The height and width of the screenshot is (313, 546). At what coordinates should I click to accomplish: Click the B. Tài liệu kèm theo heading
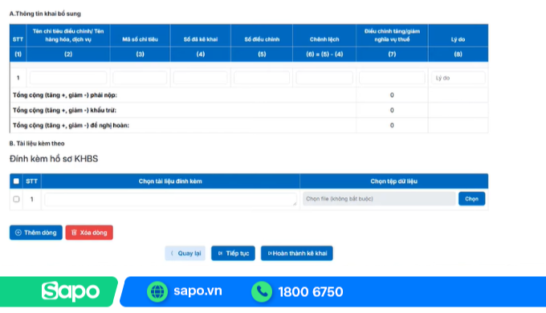pyautogui.click(x=37, y=144)
